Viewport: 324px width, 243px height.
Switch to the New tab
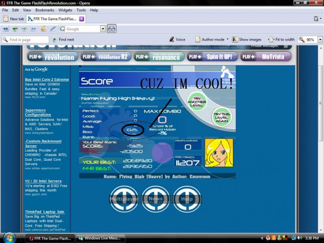[x=13, y=19]
